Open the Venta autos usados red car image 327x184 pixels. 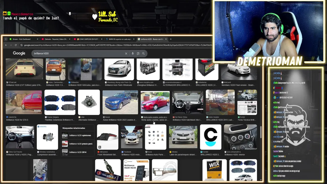click(x=155, y=102)
